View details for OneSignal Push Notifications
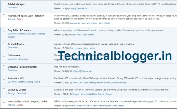The height and width of the screenshot is (109, 177). pos(87,71)
